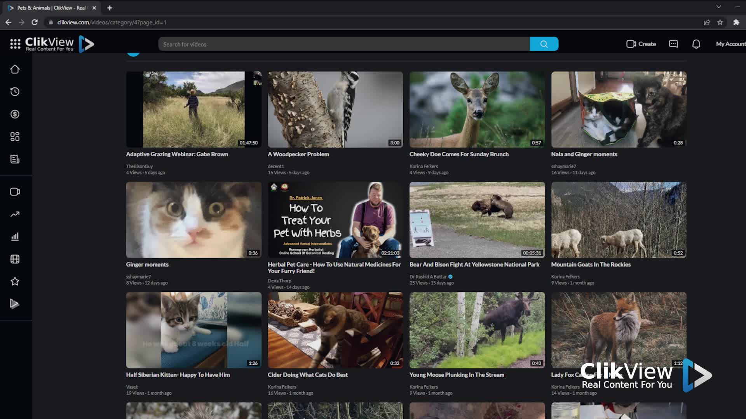Click the ClikView logo in header
This screenshot has width=746, height=419.
click(x=60, y=44)
